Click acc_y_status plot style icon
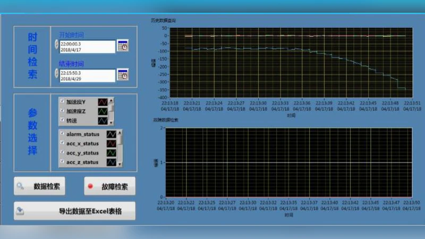Viewport: 425px width, 239px height. click(x=112, y=153)
